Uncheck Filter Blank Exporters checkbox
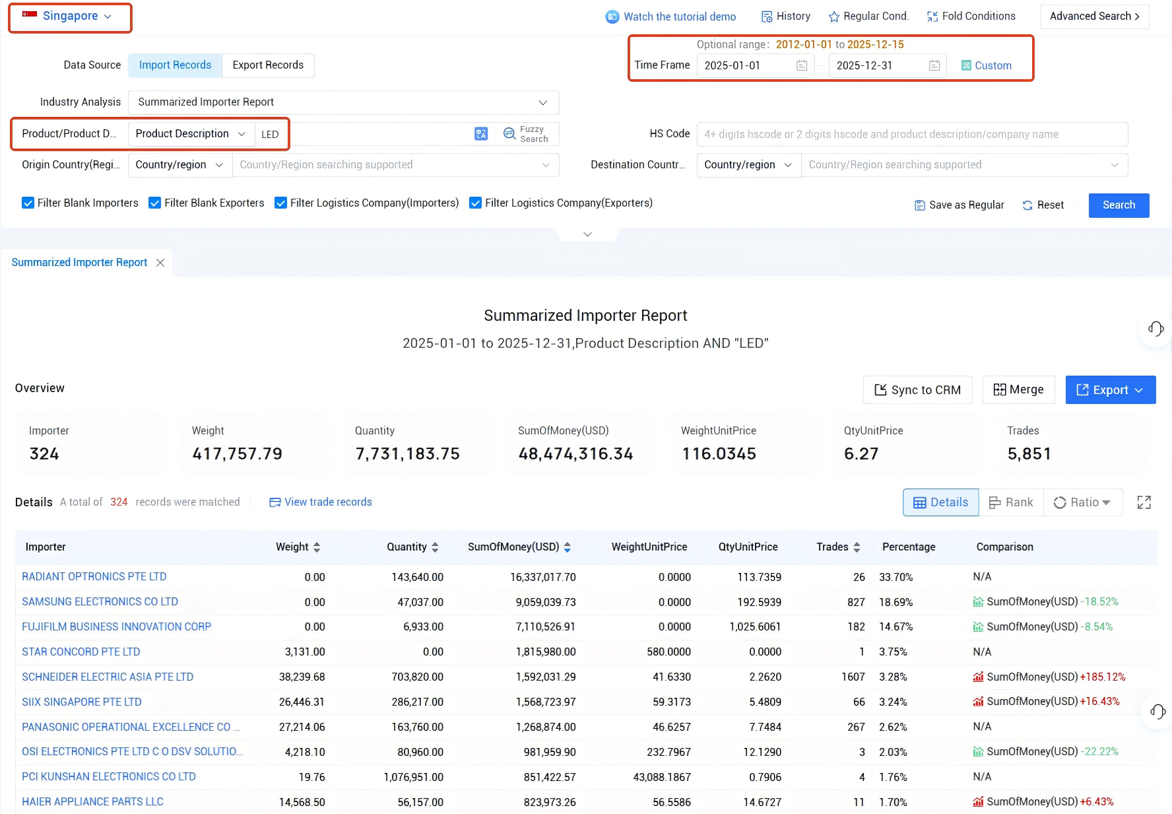 pyautogui.click(x=154, y=203)
